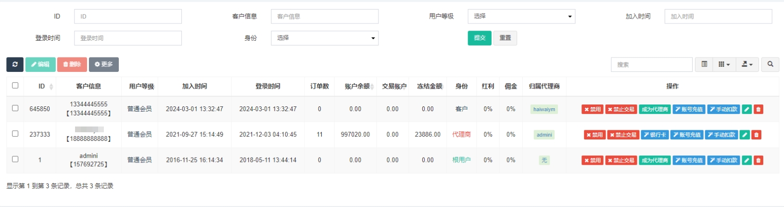Click the dark refresh icon button
This screenshot has width=784, height=207.
point(15,64)
